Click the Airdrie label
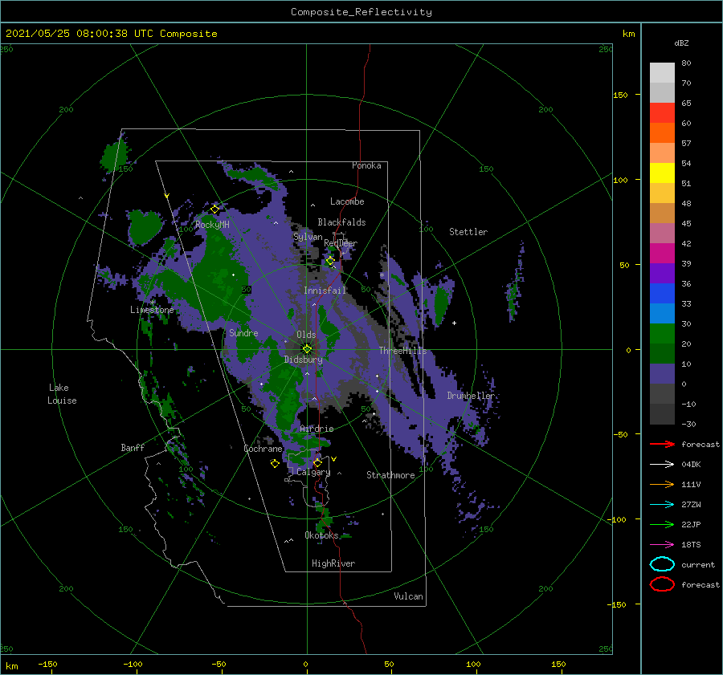 coord(317,429)
